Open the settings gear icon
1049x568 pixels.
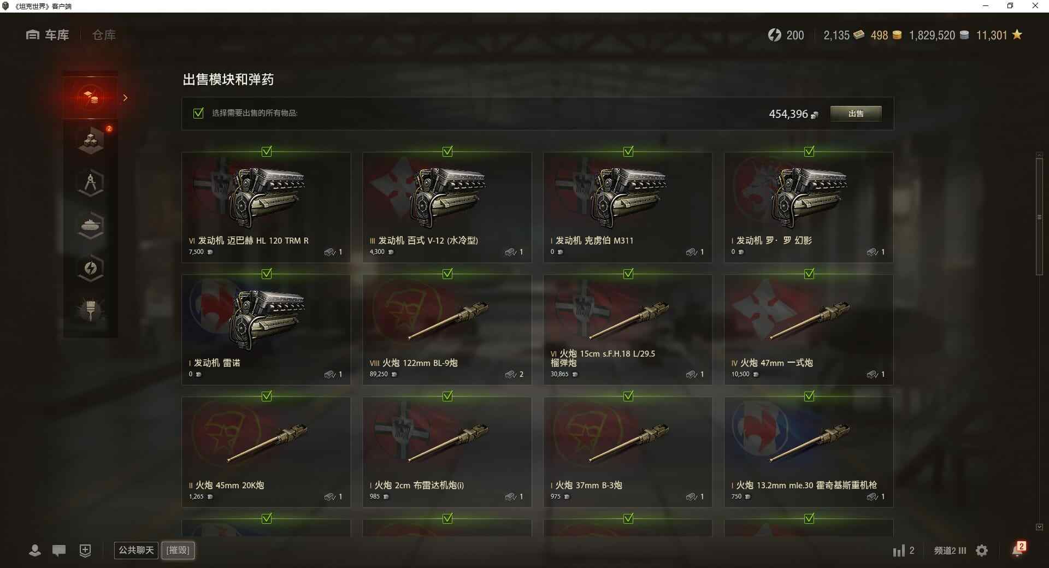click(982, 551)
